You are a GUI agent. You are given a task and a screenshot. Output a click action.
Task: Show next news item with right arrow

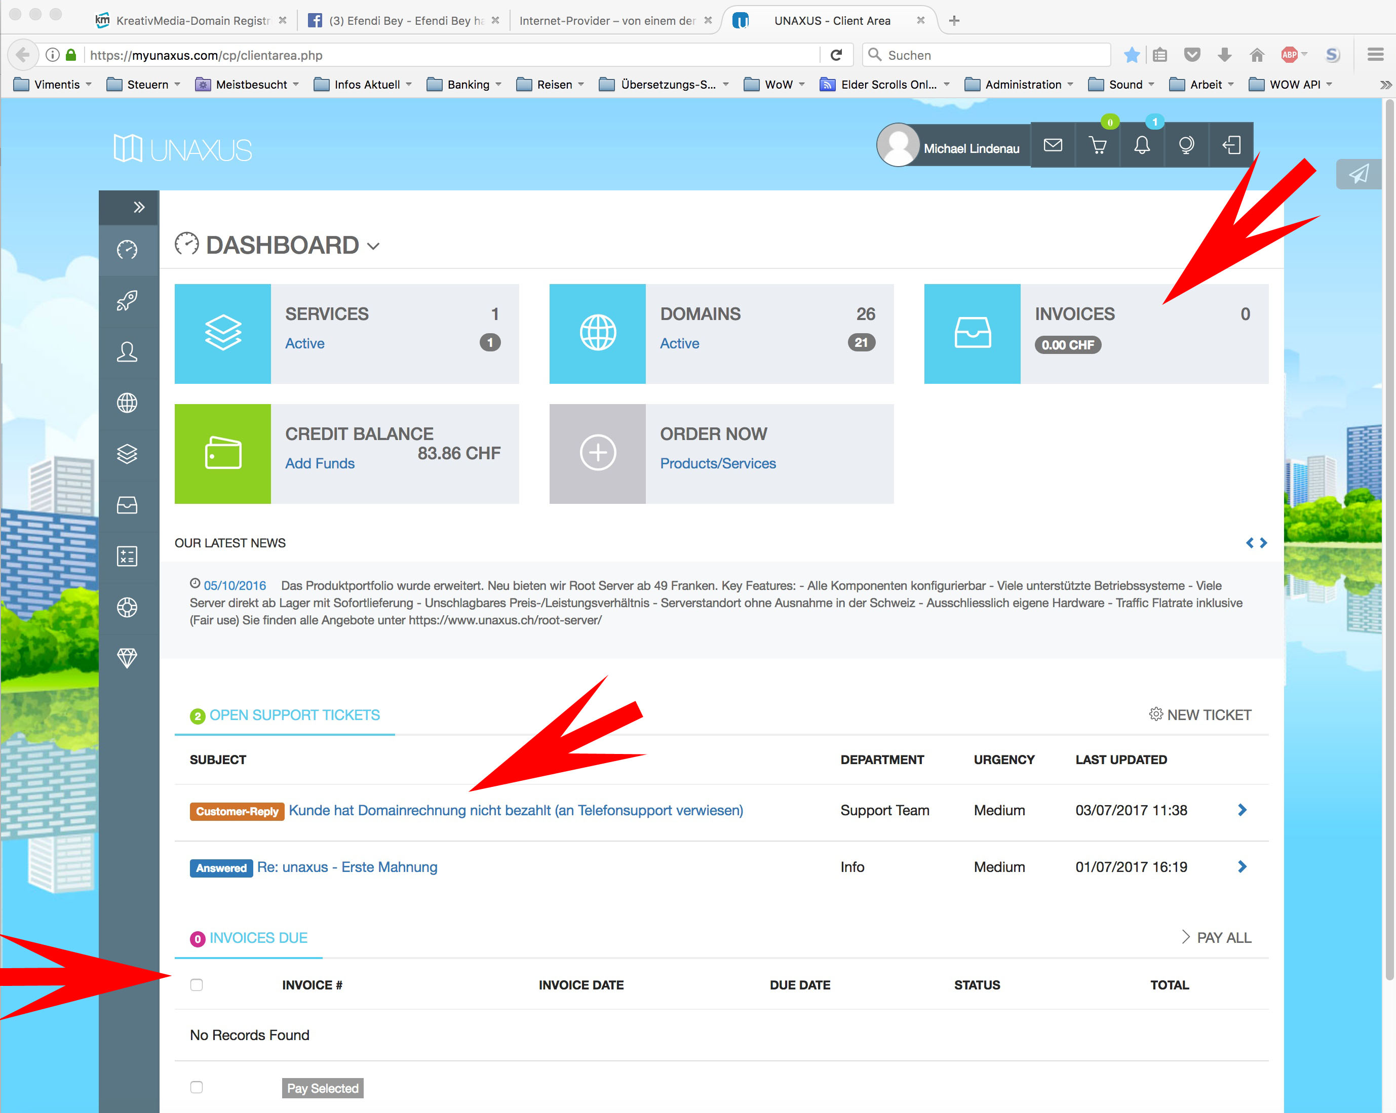coord(1263,543)
